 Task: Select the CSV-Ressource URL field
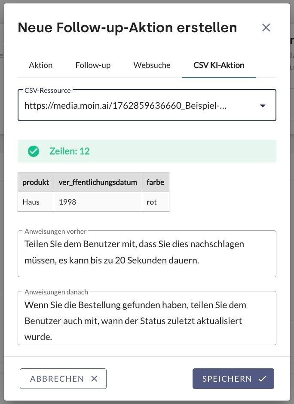pos(129,106)
